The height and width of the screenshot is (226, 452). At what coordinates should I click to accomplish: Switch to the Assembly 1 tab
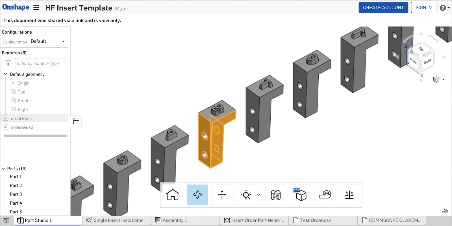click(x=186, y=220)
